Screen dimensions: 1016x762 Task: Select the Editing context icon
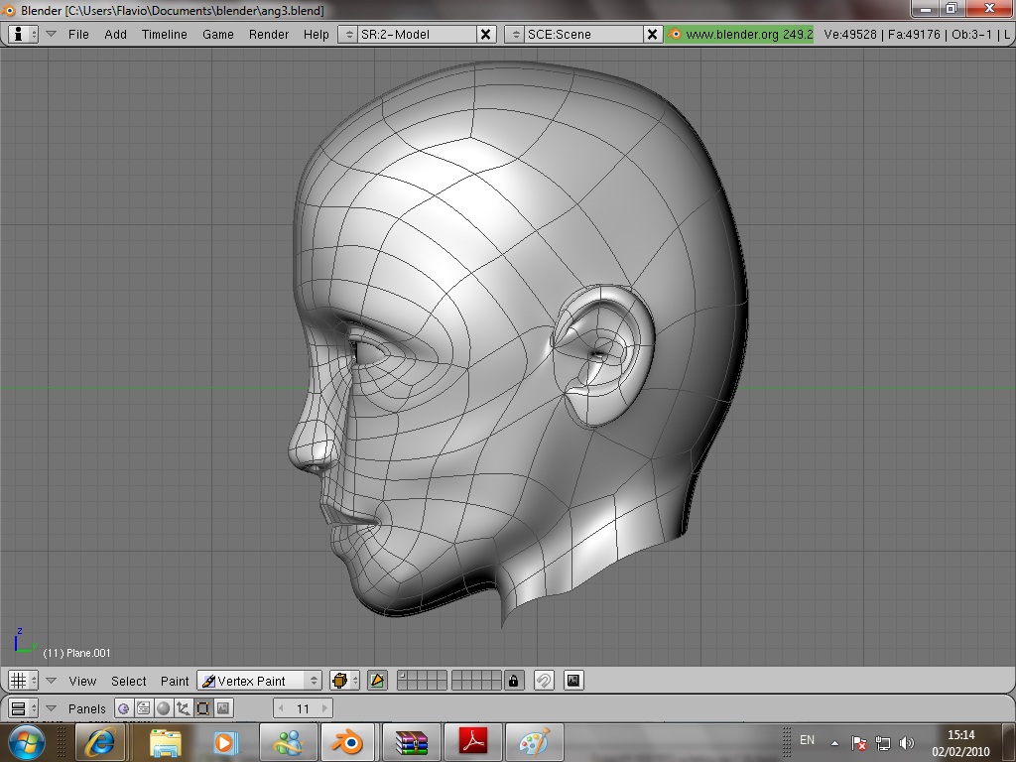203,708
